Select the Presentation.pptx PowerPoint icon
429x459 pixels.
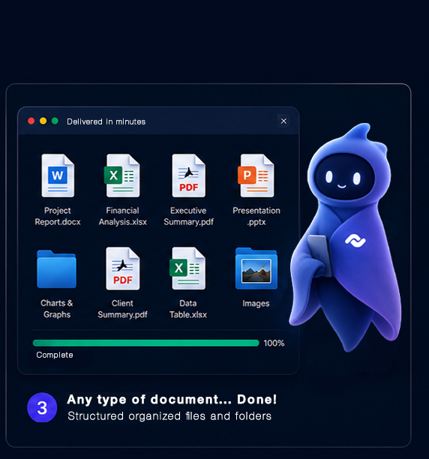(x=256, y=175)
